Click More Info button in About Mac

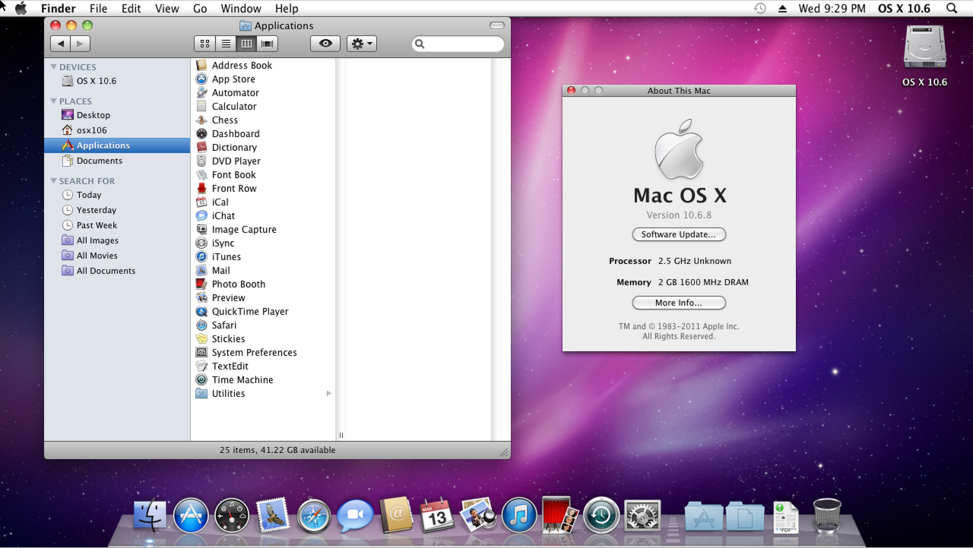tap(678, 303)
